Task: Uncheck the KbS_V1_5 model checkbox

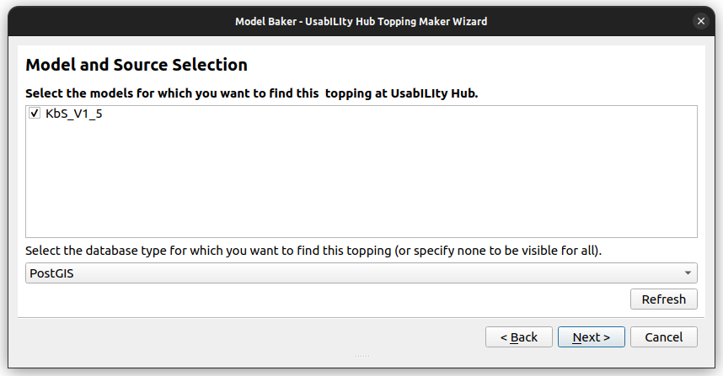Action: pos(35,114)
